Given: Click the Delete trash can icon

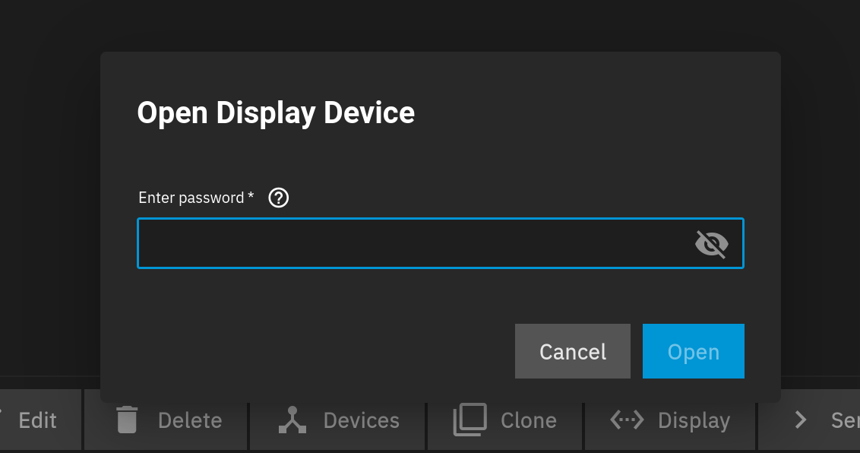Looking at the screenshot, I should tap(127, 420).
